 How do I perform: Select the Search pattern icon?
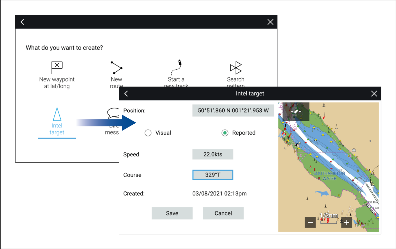[x=236, y=68]
